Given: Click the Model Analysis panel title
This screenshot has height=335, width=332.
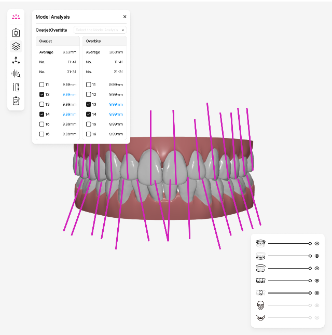Looking at the screenshot, I should click(x=52, y=17).
